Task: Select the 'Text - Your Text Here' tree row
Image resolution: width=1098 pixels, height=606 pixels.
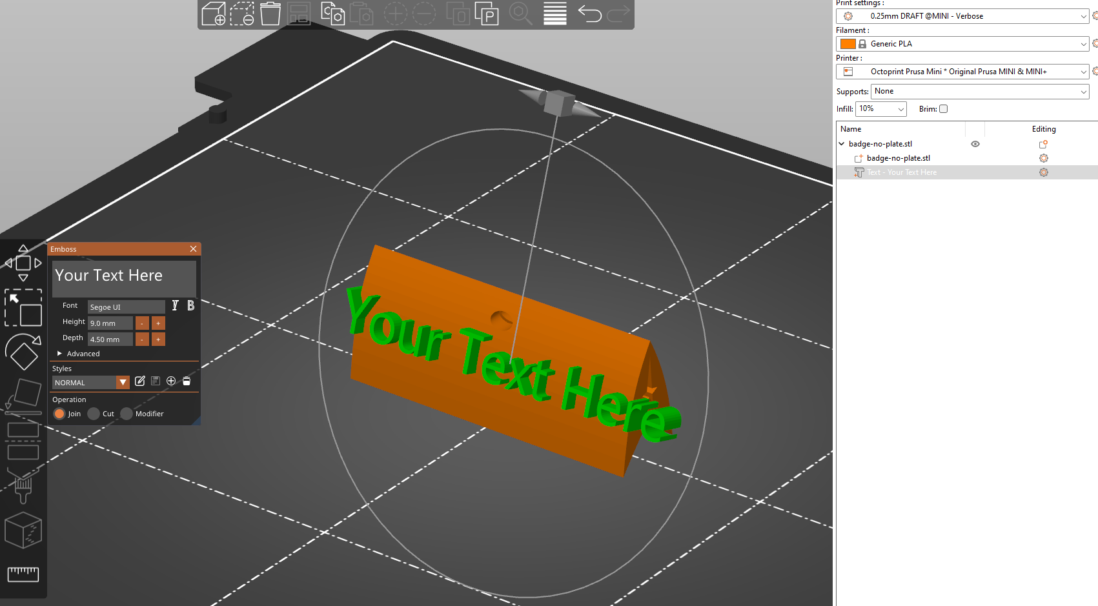Action: tap(967, 172)
